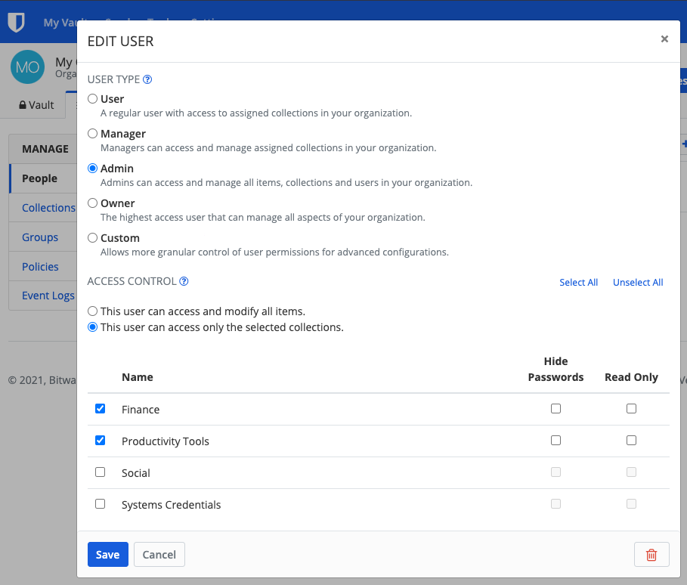Click the Custom label text
Screen dimensions: 687x585
(120, 238)
